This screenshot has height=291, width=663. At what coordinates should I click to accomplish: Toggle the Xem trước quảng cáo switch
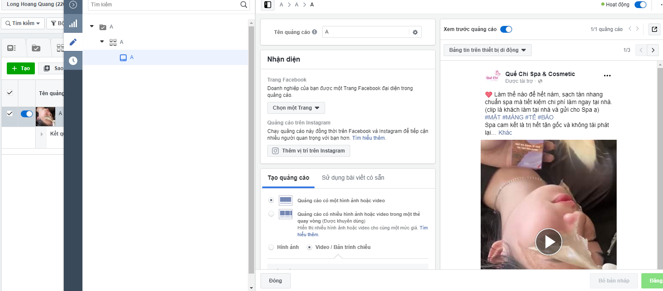tap(506, 29)
